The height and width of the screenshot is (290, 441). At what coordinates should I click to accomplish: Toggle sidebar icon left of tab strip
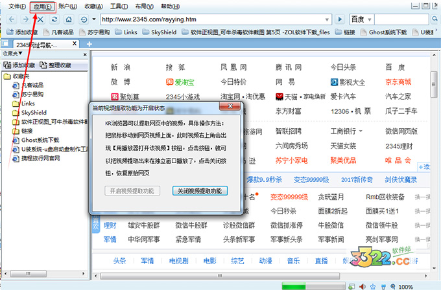(x=5, y=43)
